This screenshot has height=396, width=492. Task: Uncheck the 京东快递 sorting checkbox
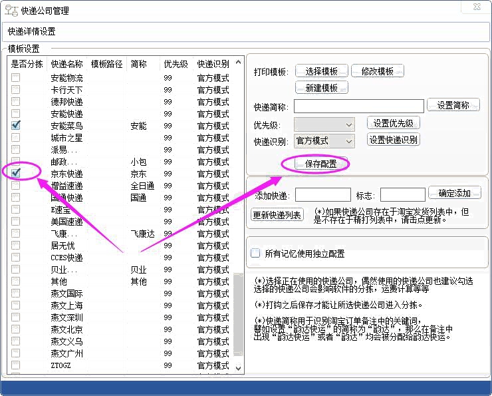click(16, 173)
